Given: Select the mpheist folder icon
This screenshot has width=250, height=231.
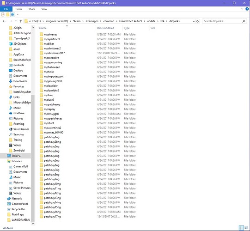Looking at the screenshot, I should tap(42, 72).
